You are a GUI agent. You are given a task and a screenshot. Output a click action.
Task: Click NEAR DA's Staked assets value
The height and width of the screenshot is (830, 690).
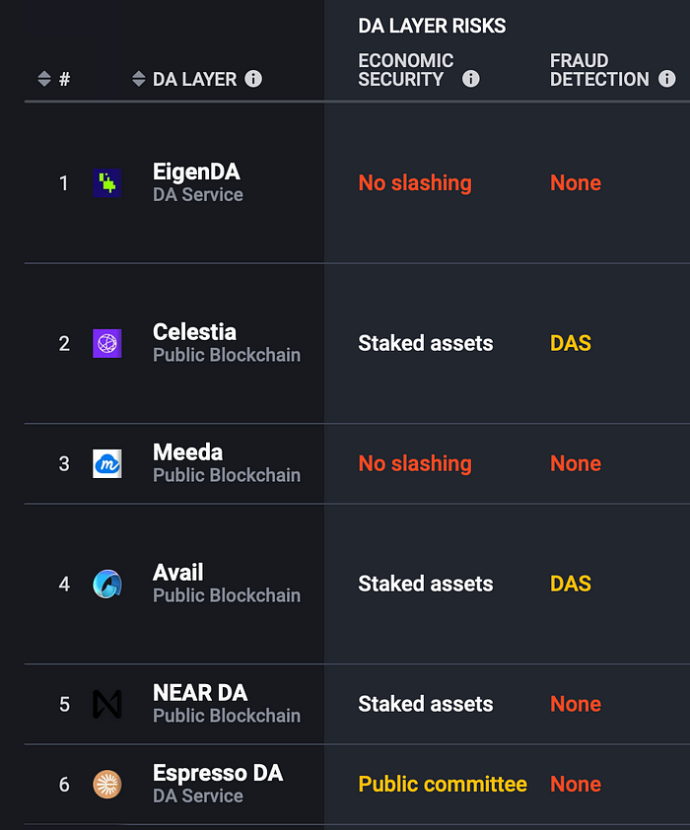click(x=426, y=704)
